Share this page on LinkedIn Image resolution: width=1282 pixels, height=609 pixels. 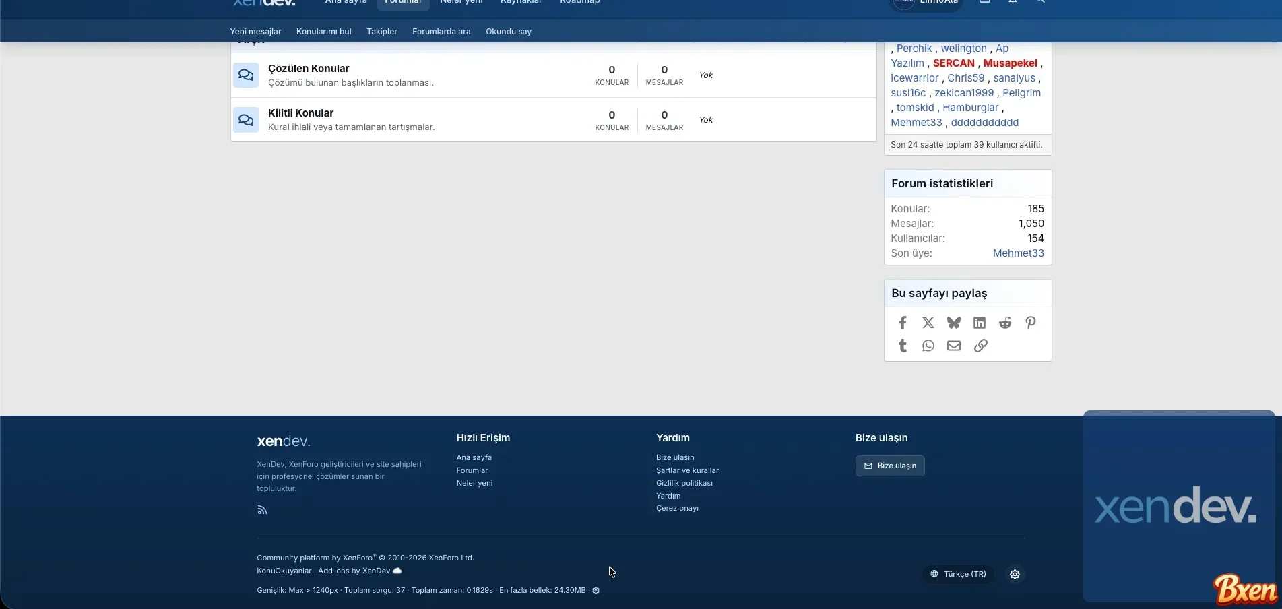pyautogui.click(x=979, y=323)
